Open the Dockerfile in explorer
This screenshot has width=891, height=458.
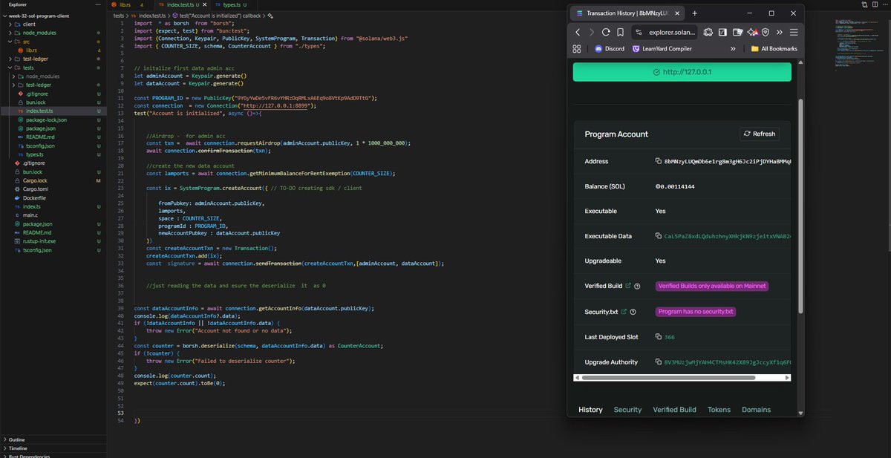[36, 198]
